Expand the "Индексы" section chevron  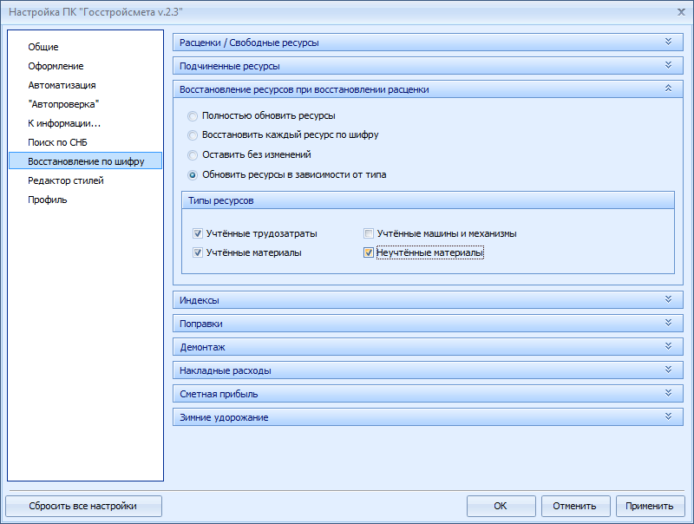tap(668, 299)
